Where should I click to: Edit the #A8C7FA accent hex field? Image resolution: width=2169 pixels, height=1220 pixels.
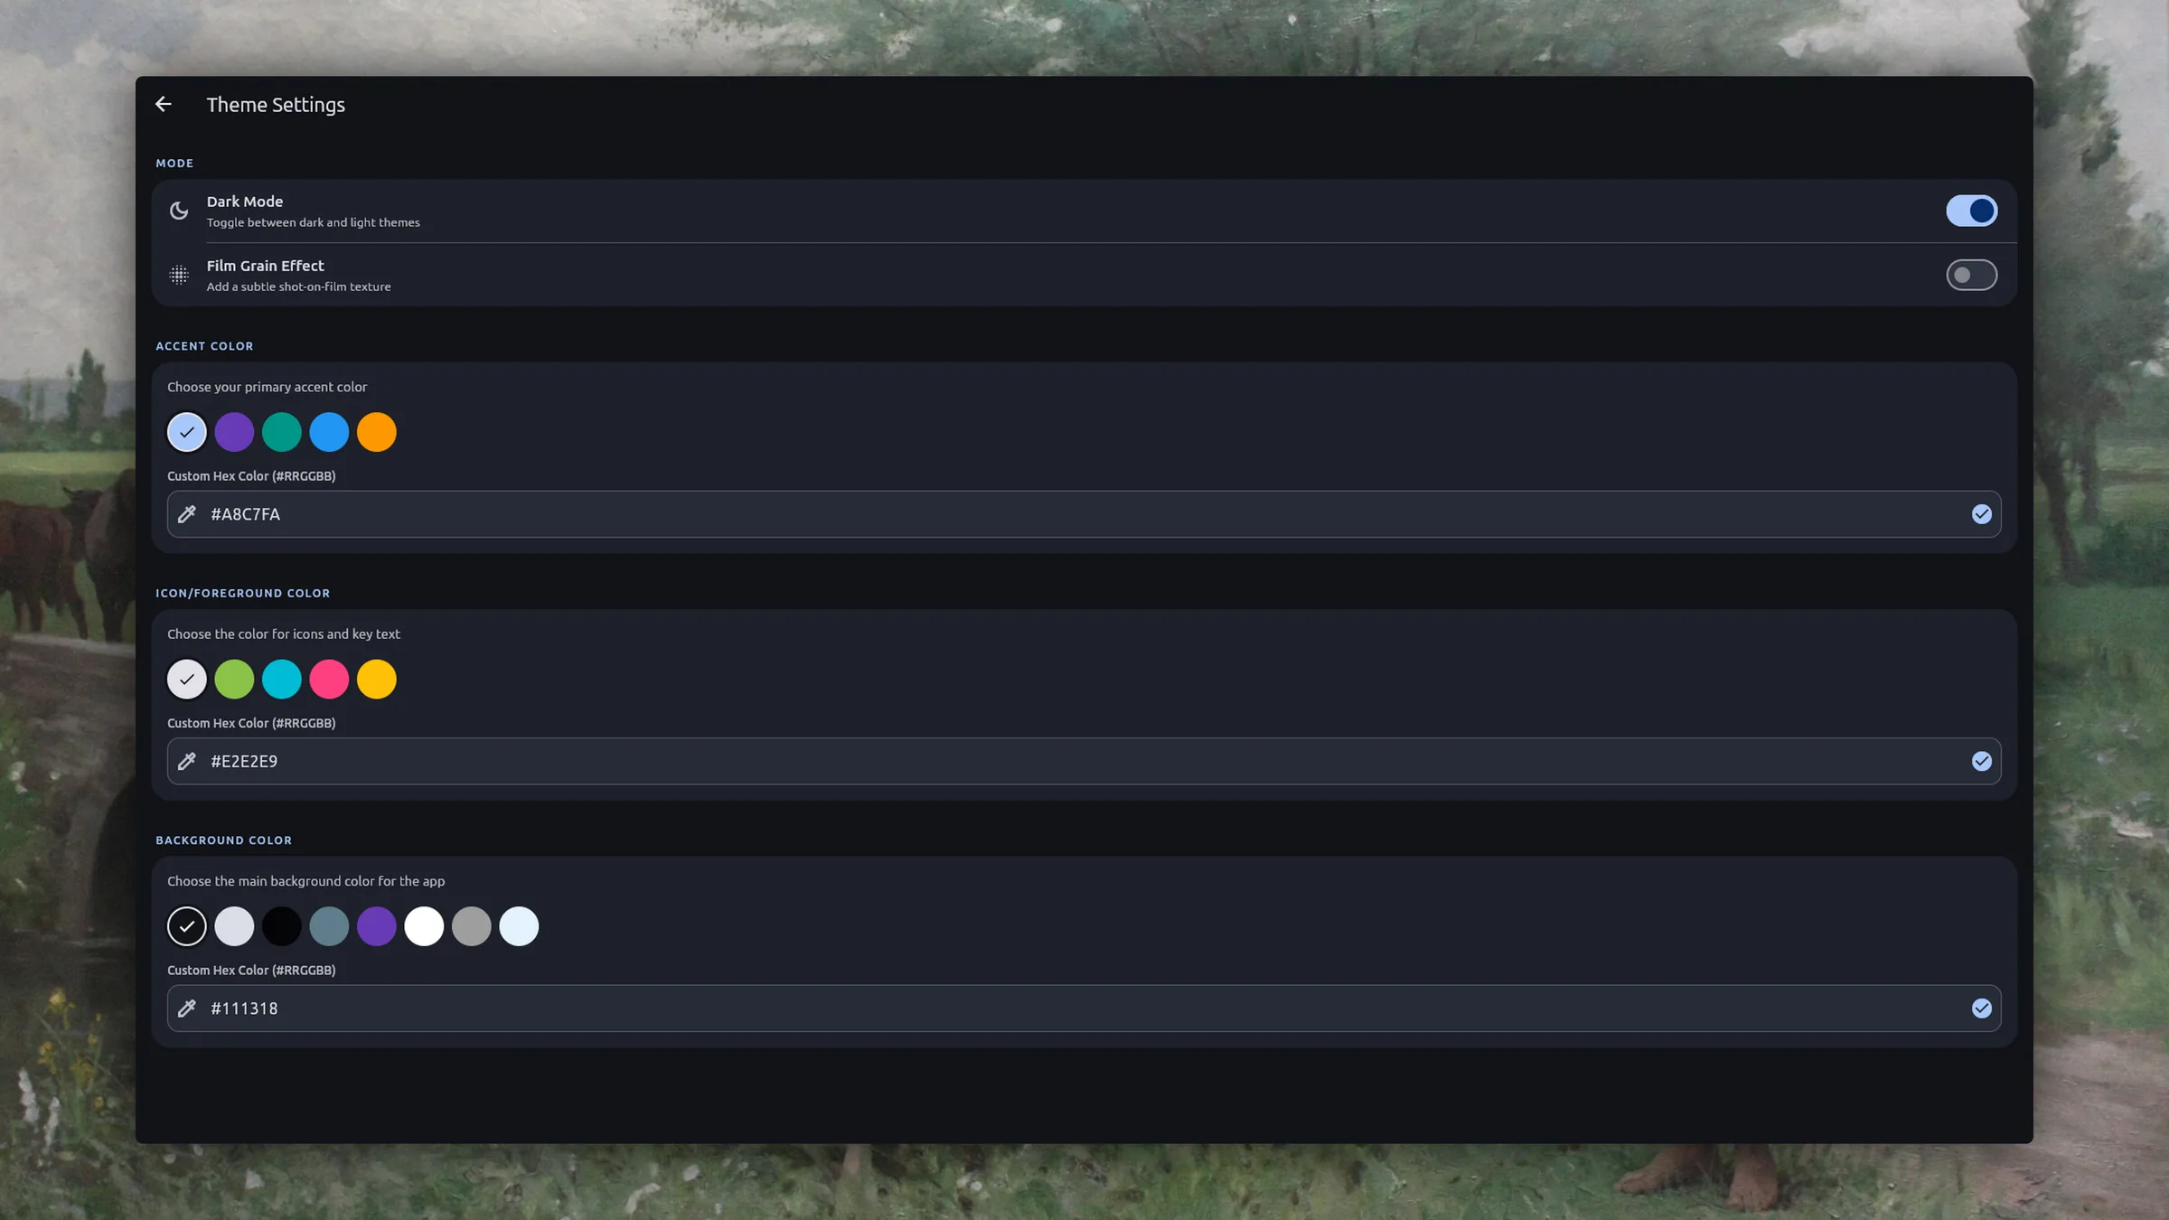point(1084,514)
